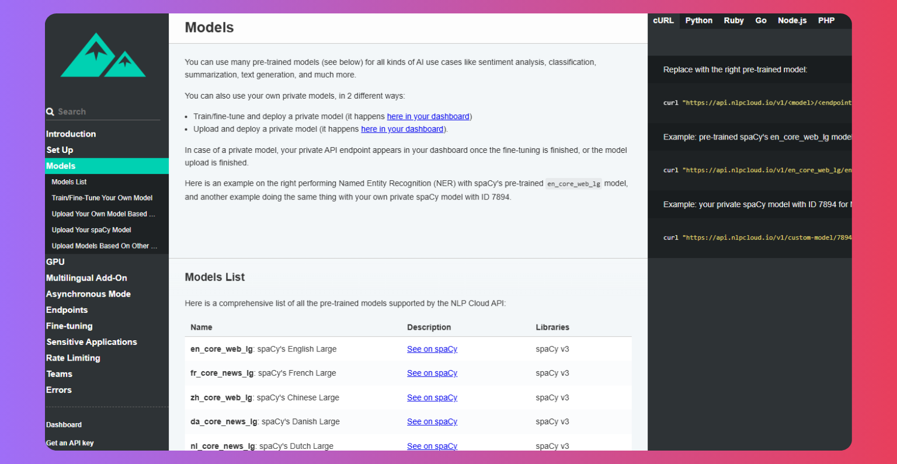This screenshot has width=897, height=464.
Task: Click the curl command for en_core_web_lg
Action: click(x=757, y=170)
